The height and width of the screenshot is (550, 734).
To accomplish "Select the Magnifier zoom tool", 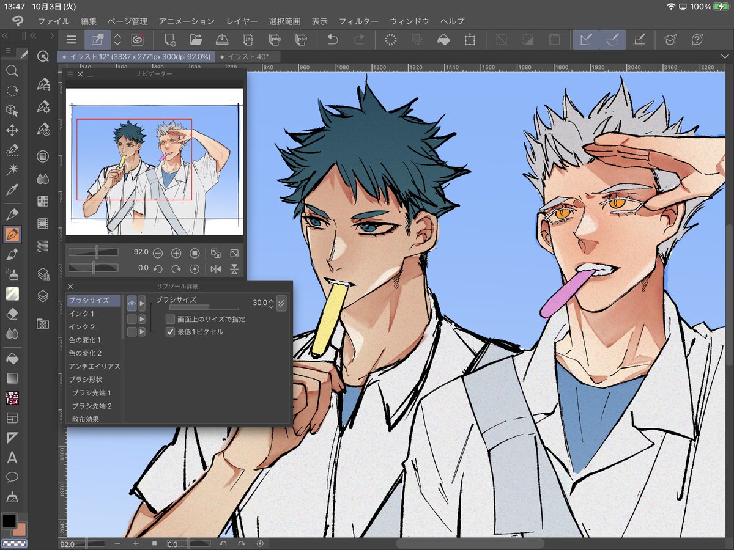I will pos(12,71).
